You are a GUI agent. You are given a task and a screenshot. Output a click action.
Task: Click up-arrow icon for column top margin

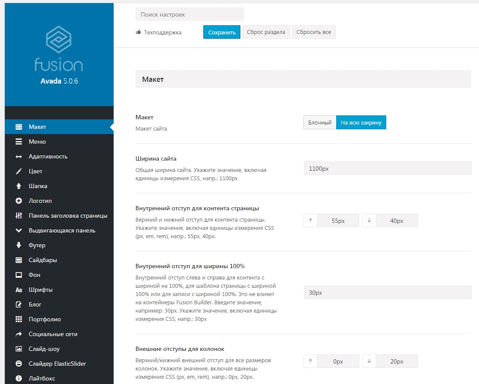[310, 361]
